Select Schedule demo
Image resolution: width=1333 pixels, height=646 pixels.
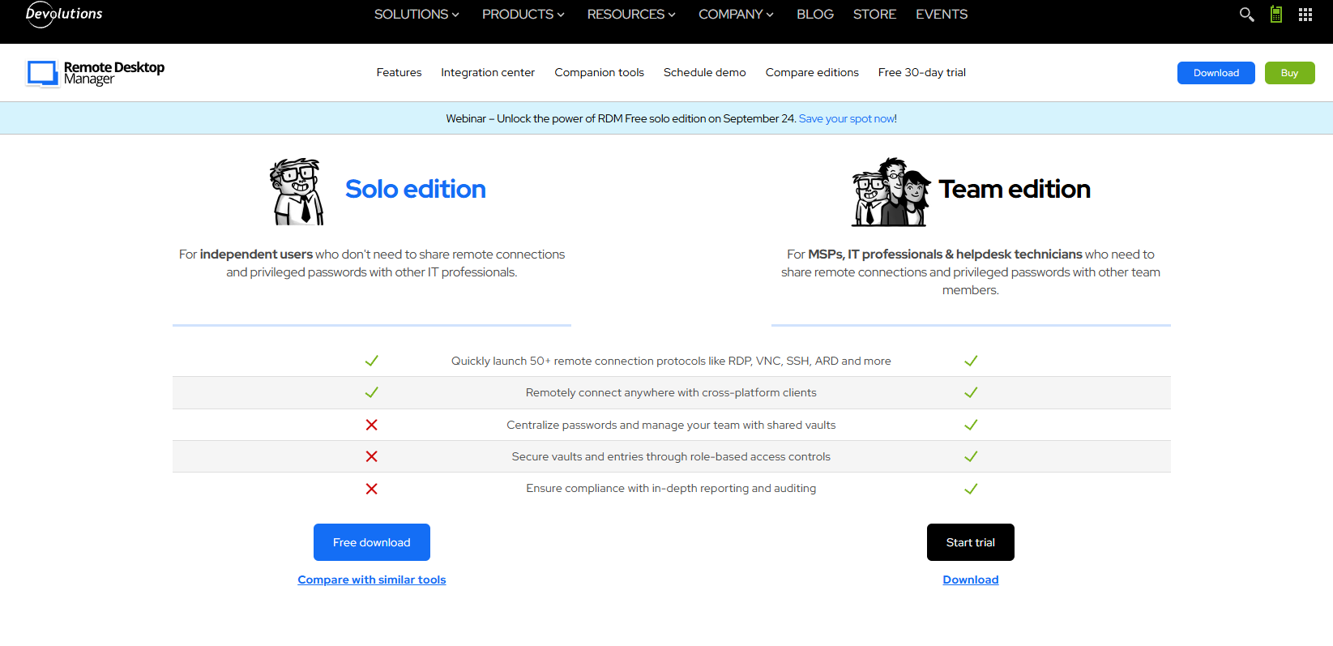(x=705, y=72)
